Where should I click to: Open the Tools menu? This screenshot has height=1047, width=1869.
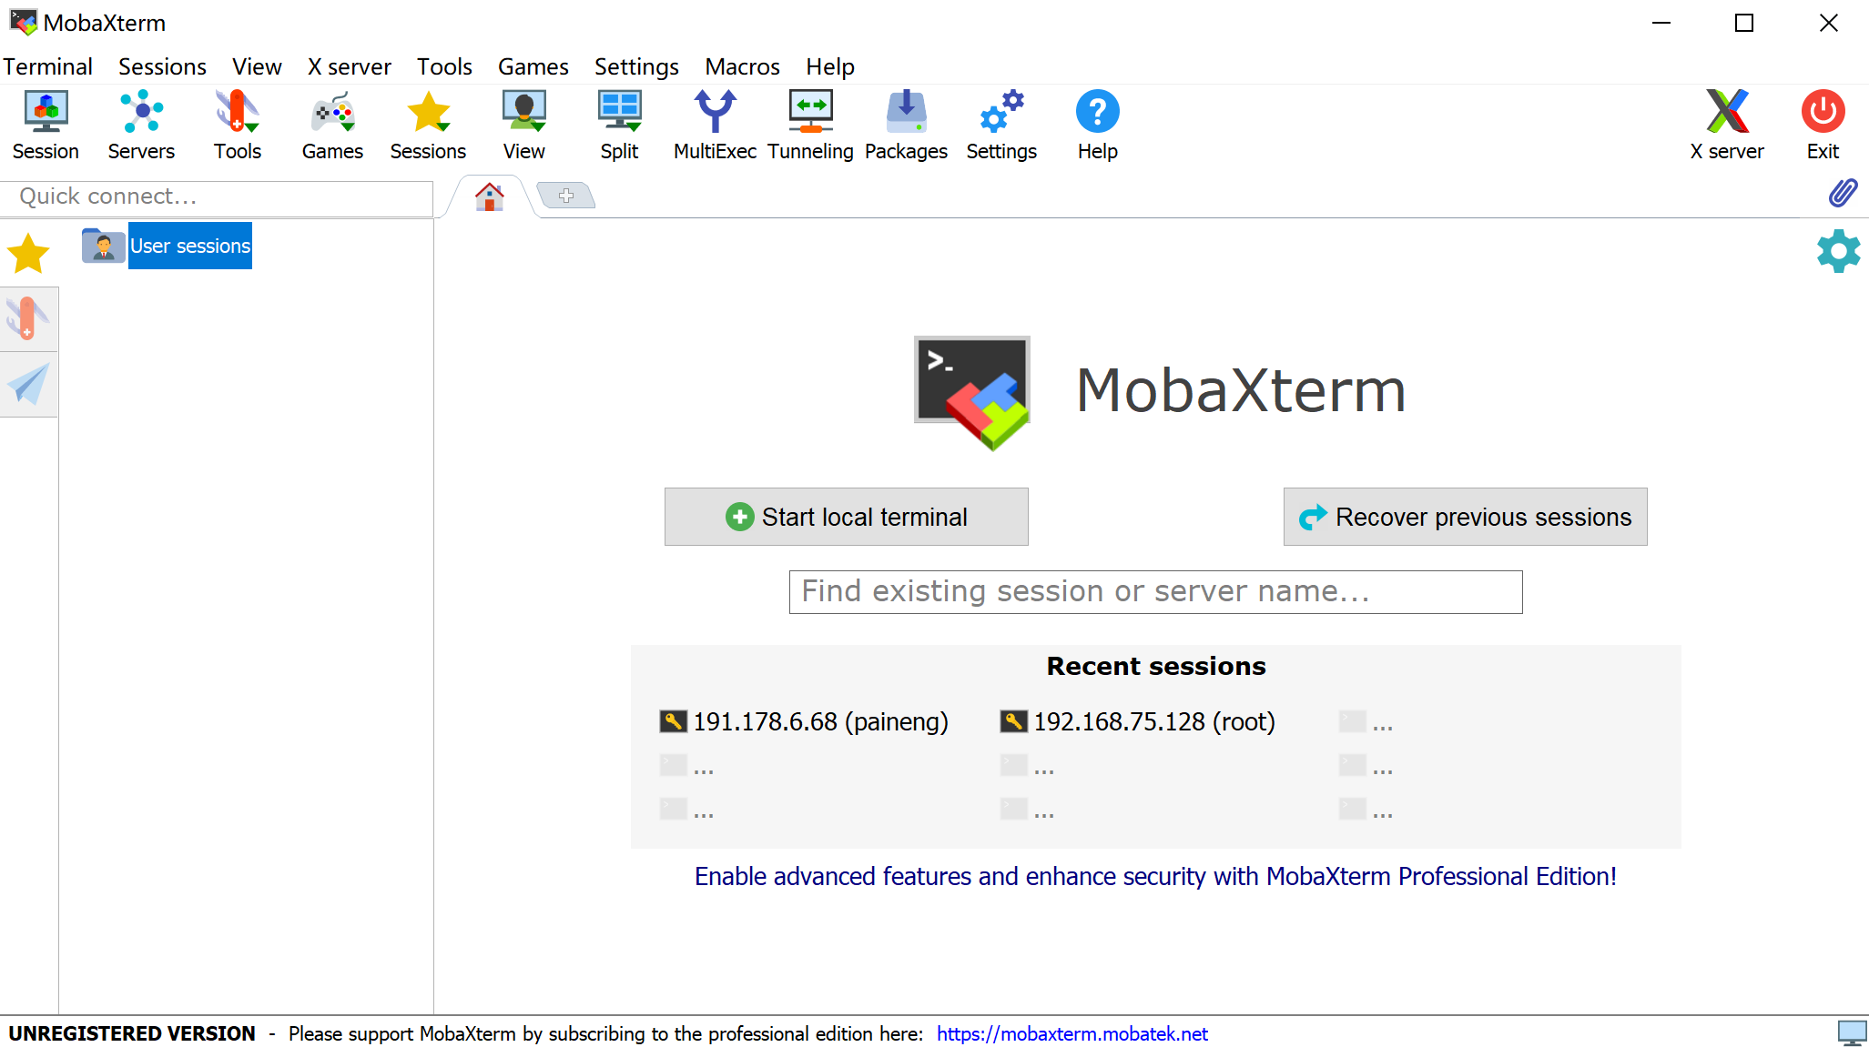(x=444, y=66)
